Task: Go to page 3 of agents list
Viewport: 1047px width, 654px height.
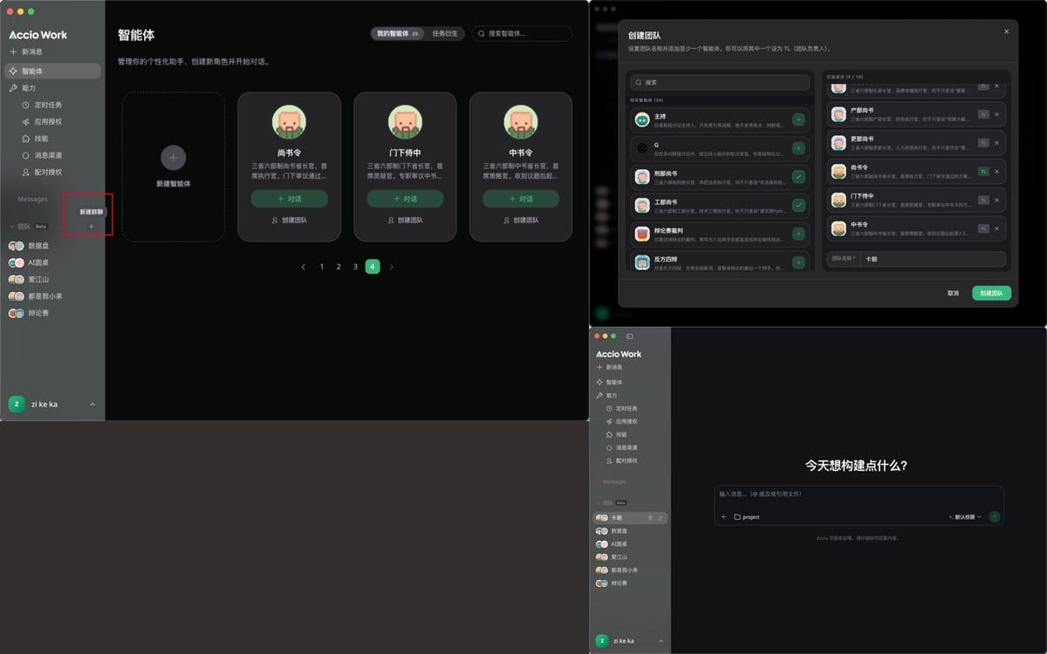Action: [355, 267]
